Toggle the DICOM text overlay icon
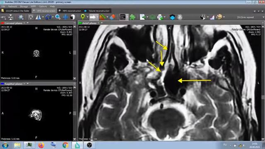This screenshot has height=149, width=265. point(123,17)
